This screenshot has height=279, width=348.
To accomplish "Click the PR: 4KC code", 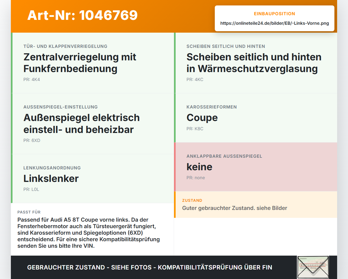I will [195, 79].
